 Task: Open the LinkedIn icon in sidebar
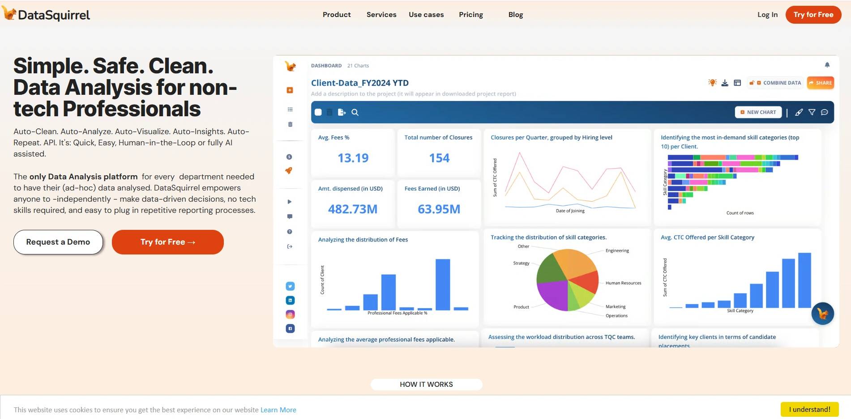point(290,300)
